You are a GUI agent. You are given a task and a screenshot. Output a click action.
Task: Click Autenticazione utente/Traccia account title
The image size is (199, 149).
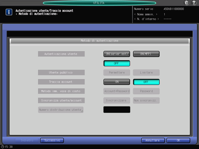click(44, 11)
